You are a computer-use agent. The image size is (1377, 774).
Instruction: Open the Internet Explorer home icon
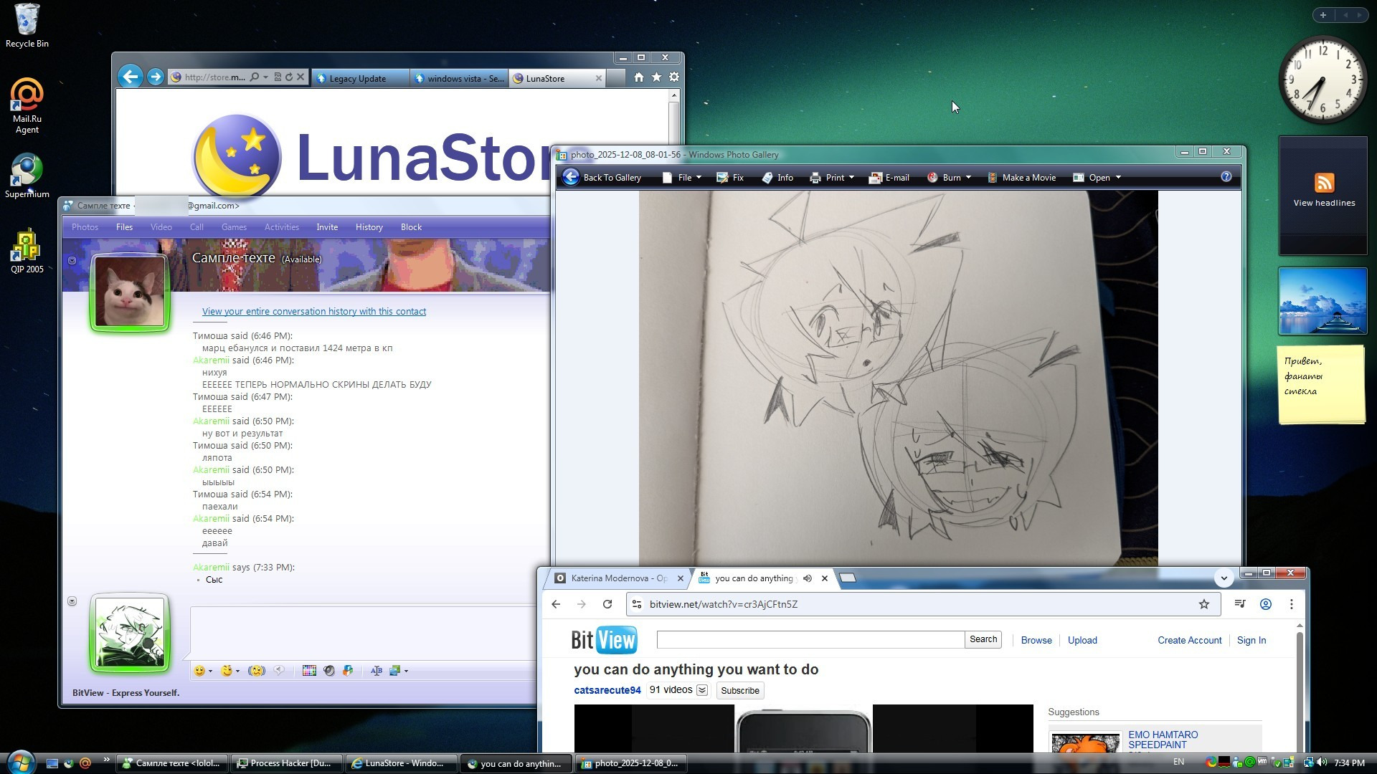click(638, 77)
